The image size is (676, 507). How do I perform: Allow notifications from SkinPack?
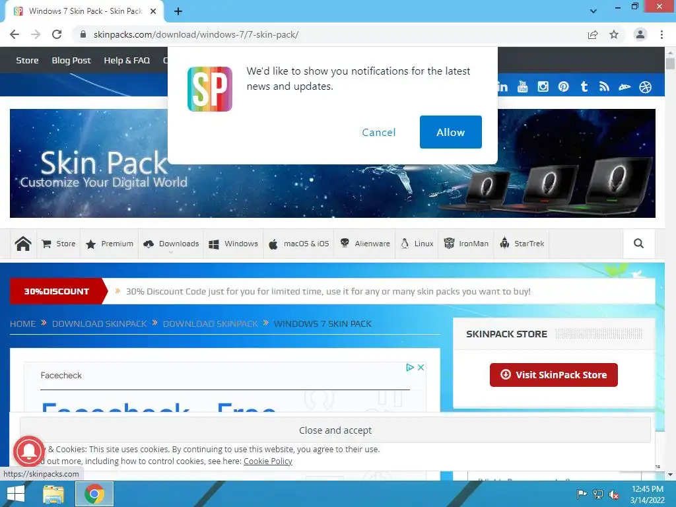pos(450,132)
